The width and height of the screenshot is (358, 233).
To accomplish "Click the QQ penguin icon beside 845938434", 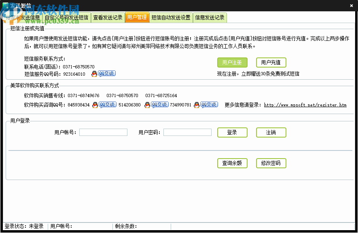I will click(95, 104).
